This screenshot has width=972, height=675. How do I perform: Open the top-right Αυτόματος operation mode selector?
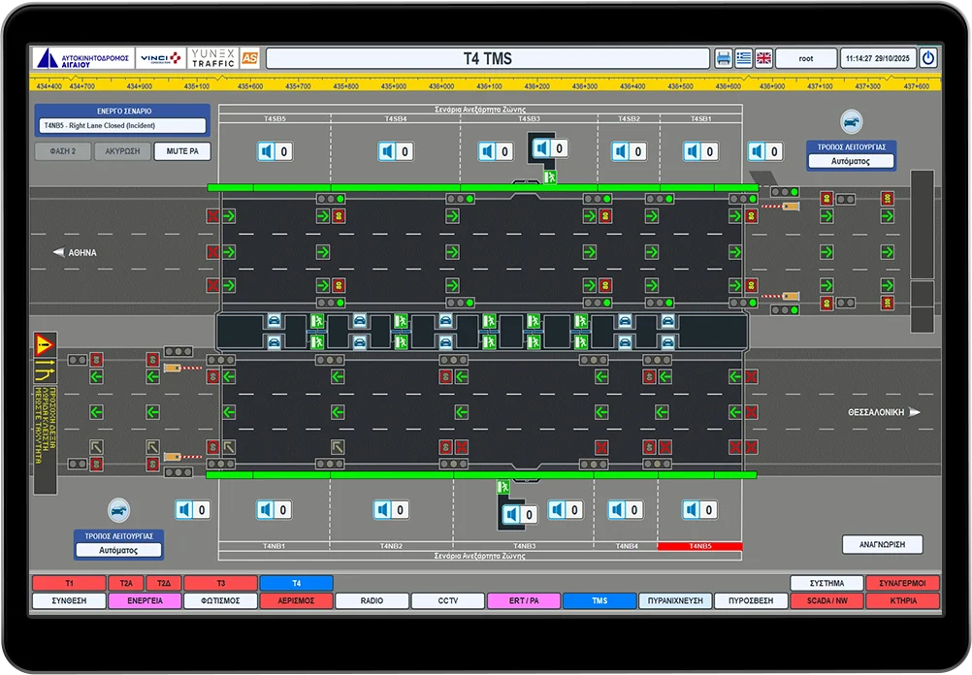[850, 161]
